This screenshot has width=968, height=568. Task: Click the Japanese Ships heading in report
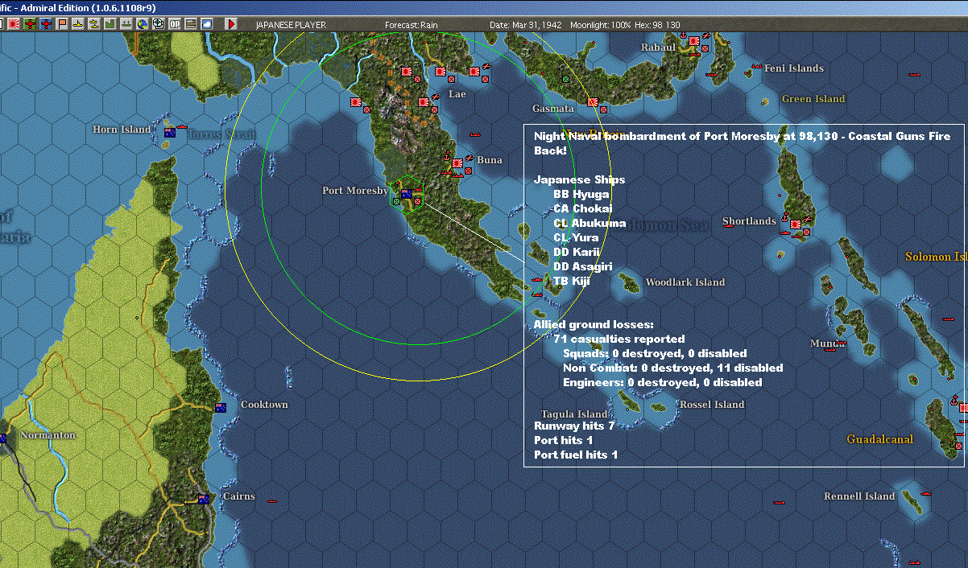click(x=579, y=179)
